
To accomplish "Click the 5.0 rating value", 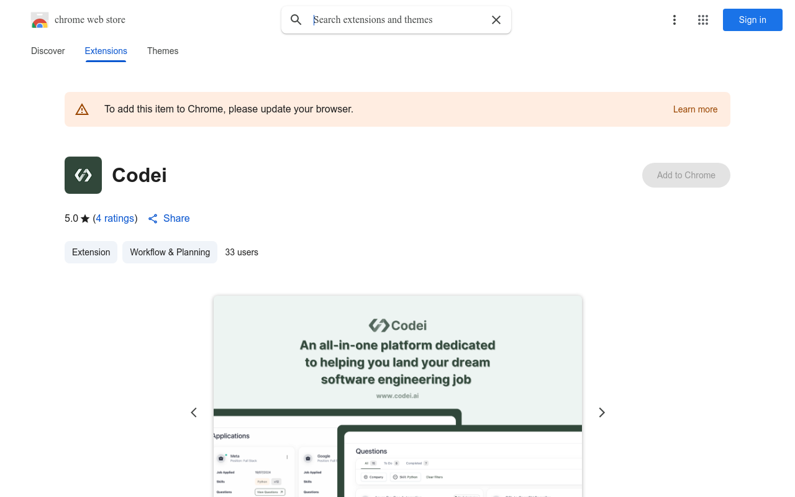I will 71,219.
